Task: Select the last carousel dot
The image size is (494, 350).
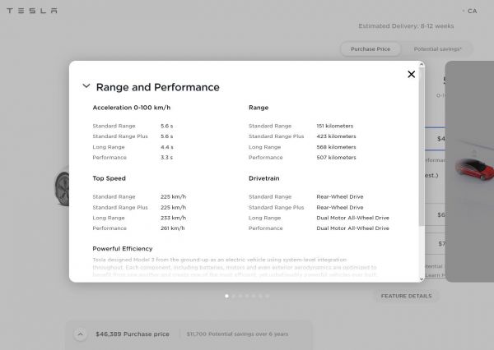Action: [x=267, y=295]
